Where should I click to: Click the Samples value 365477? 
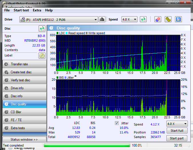[156, 137]
